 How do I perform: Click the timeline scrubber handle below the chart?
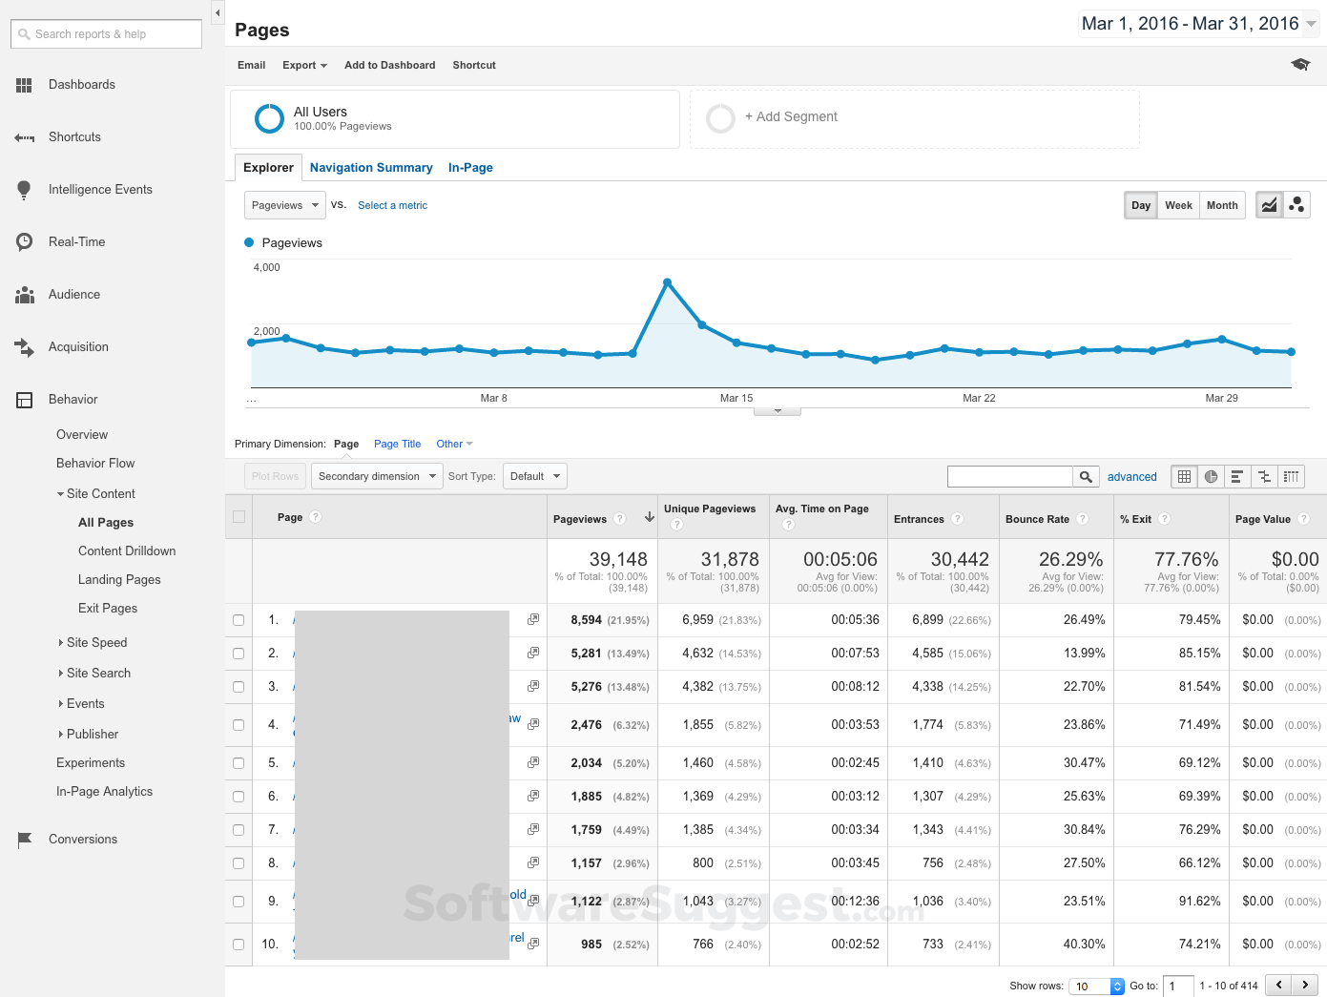pyautogui.click(x=777, y=408)
